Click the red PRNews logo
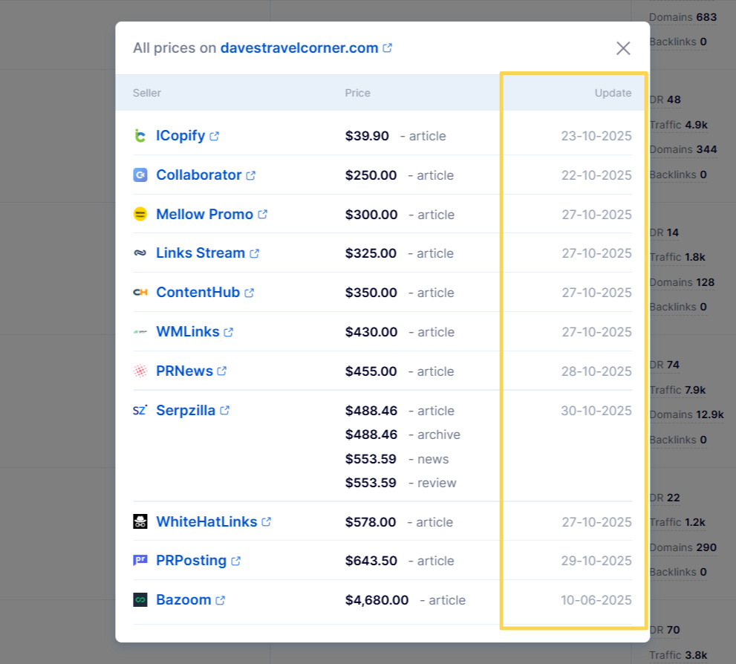This screenshot has width=736, height=664. (x=139, y=371)
